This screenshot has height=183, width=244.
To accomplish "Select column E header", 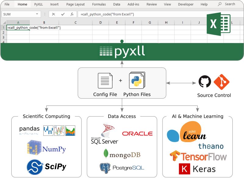I will 117,22.
